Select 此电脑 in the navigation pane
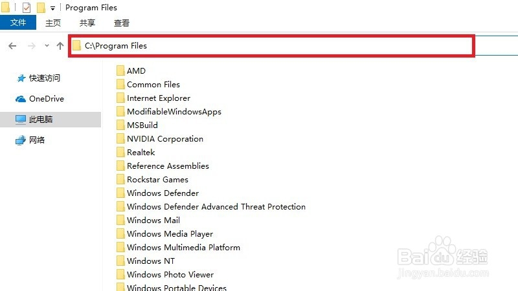Screen dimensions: 518x291 41,119
